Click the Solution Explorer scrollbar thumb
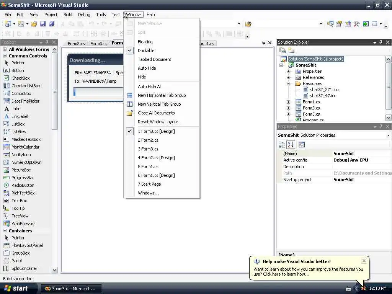Screen dimensions: 392x294 388,86
